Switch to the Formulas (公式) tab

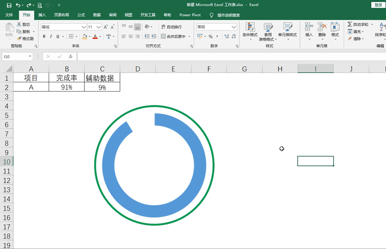(x=81, y=15)
